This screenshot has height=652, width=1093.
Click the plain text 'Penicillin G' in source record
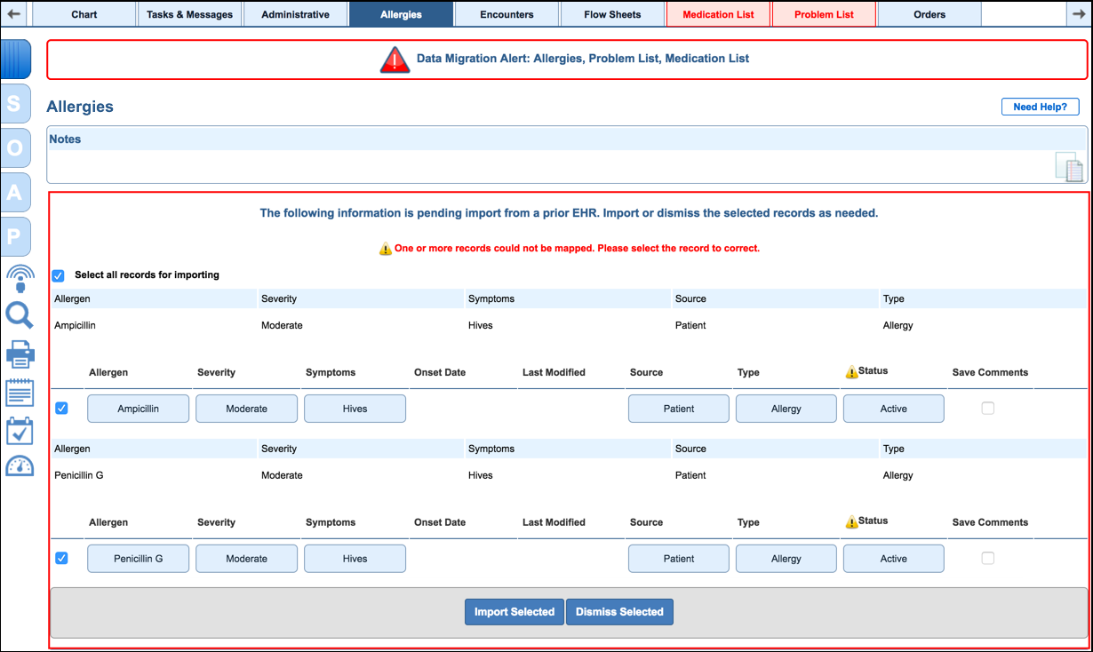[x=78, y=475]
